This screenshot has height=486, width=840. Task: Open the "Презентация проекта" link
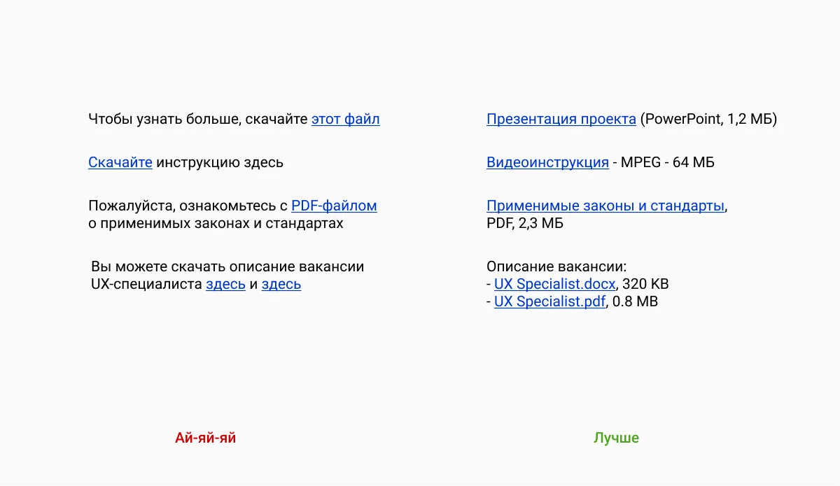tap(561, 119)
